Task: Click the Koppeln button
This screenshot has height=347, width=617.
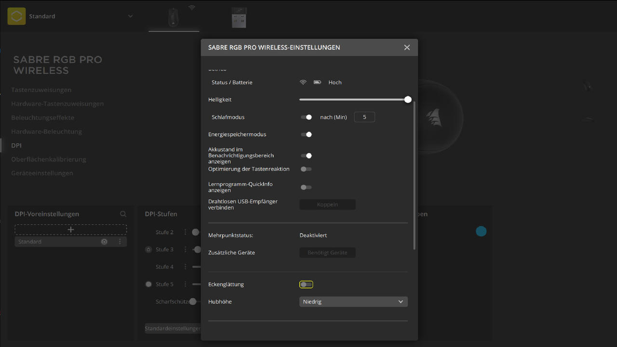Action: [x=327, y=204]
